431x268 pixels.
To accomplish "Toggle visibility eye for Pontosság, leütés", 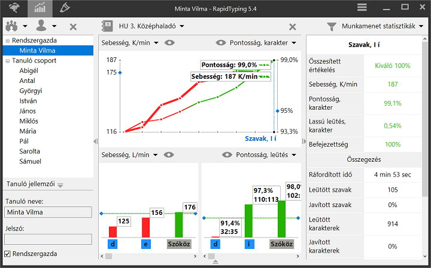I will click(227, 155).
